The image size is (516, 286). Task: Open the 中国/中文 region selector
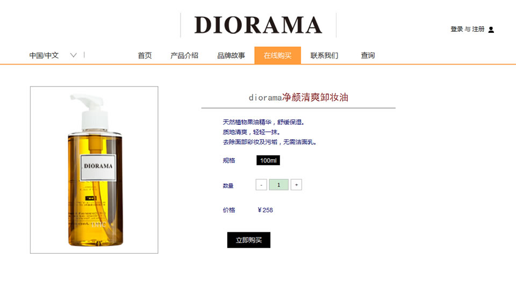pyautogui.click(x=44, y=55)
